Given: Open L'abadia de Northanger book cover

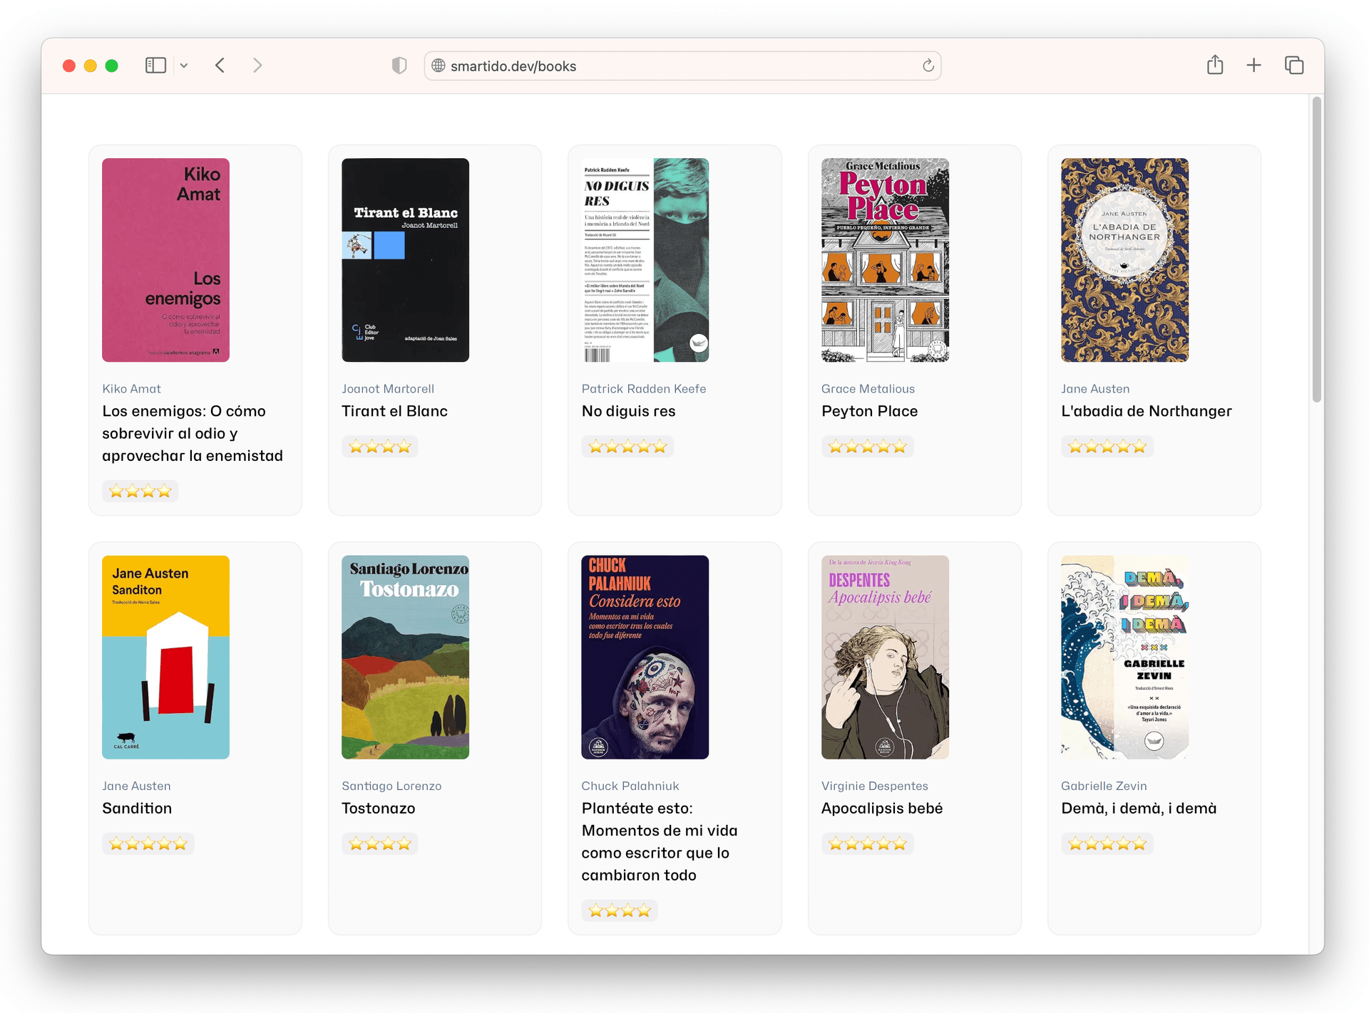Looking at the screenshot, I should pyautogui.click(x=1124, y=260).
